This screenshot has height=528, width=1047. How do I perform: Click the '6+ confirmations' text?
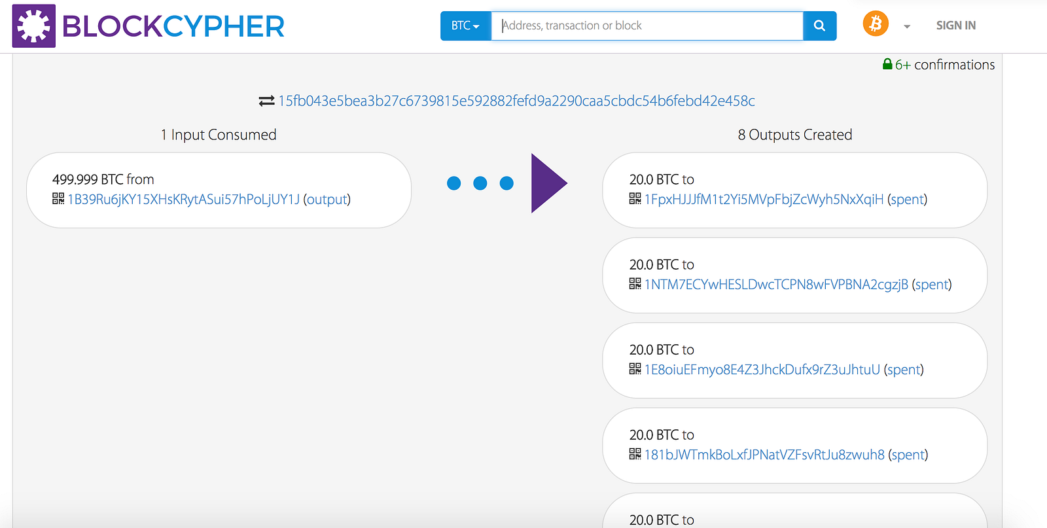[x=945, y=65]
